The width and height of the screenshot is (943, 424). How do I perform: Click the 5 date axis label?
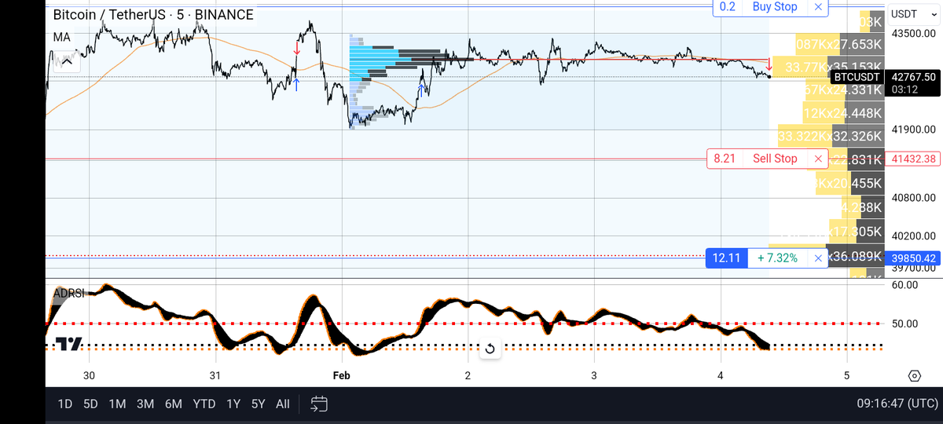(846, 375)
